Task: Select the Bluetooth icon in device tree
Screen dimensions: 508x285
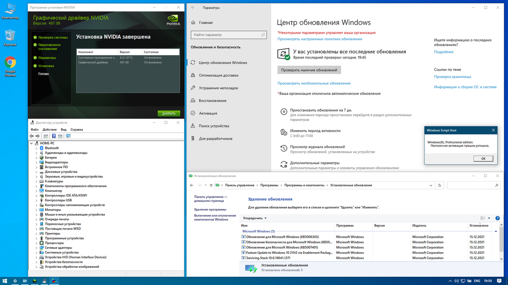Action: click(x=41, y=148)
